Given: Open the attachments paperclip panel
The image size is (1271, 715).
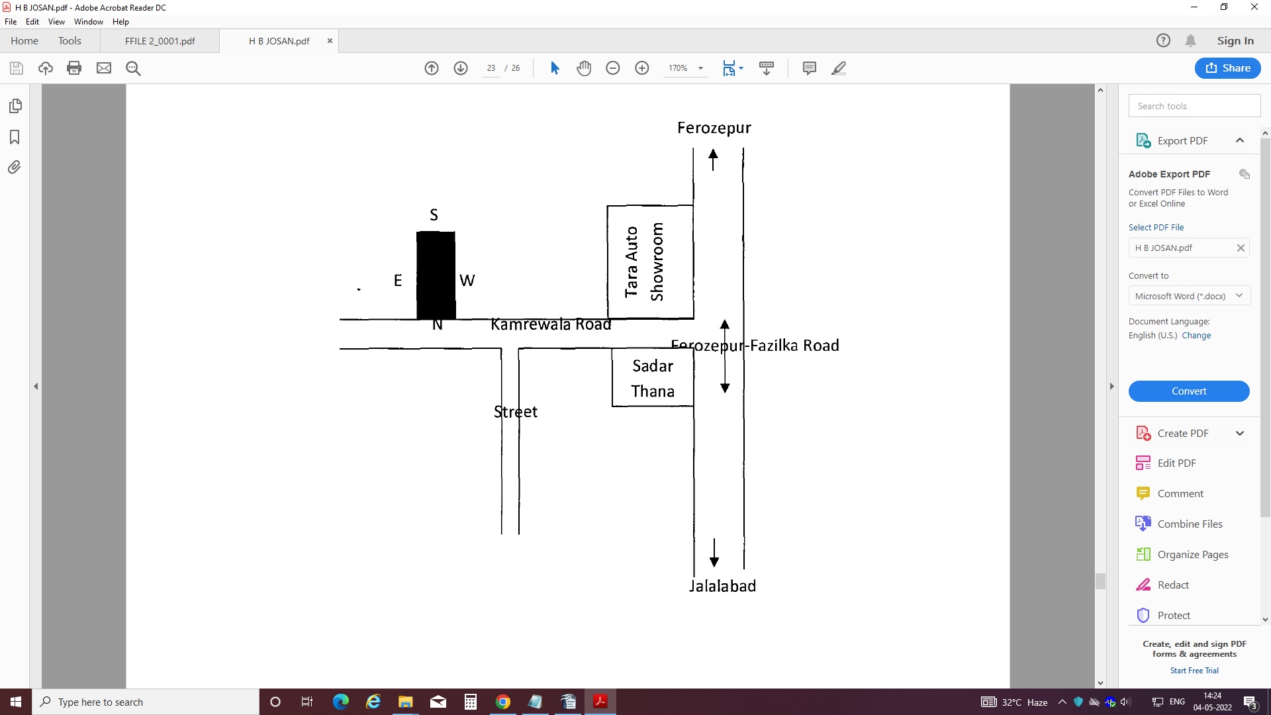Looking at the screenshot, I should [x=15, y=167].
